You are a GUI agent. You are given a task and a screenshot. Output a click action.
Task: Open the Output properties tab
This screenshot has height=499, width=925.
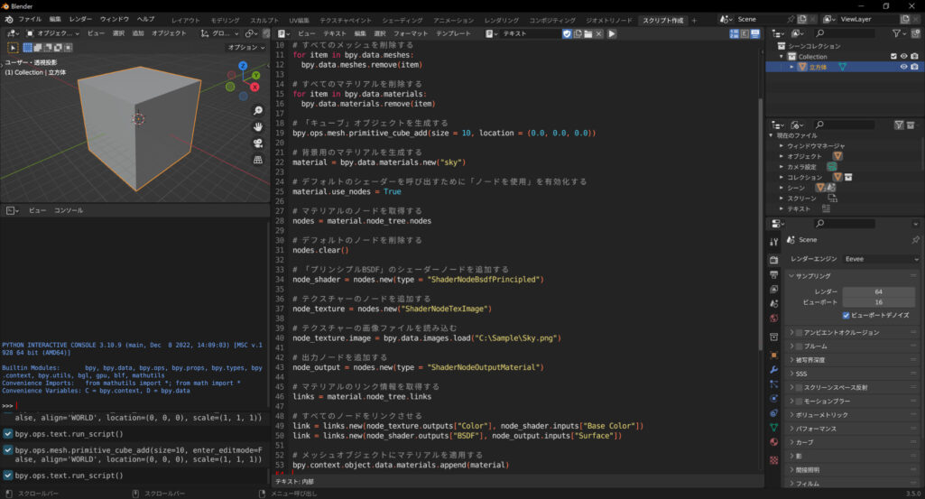click(774, 275)
